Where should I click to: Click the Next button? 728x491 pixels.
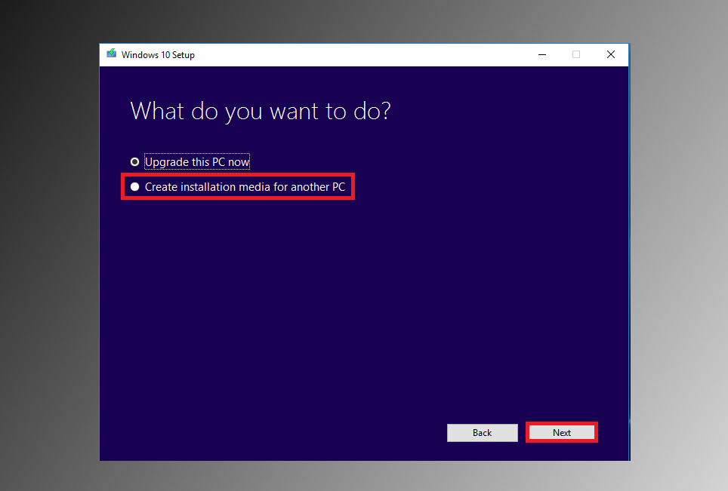coord(561,433)
